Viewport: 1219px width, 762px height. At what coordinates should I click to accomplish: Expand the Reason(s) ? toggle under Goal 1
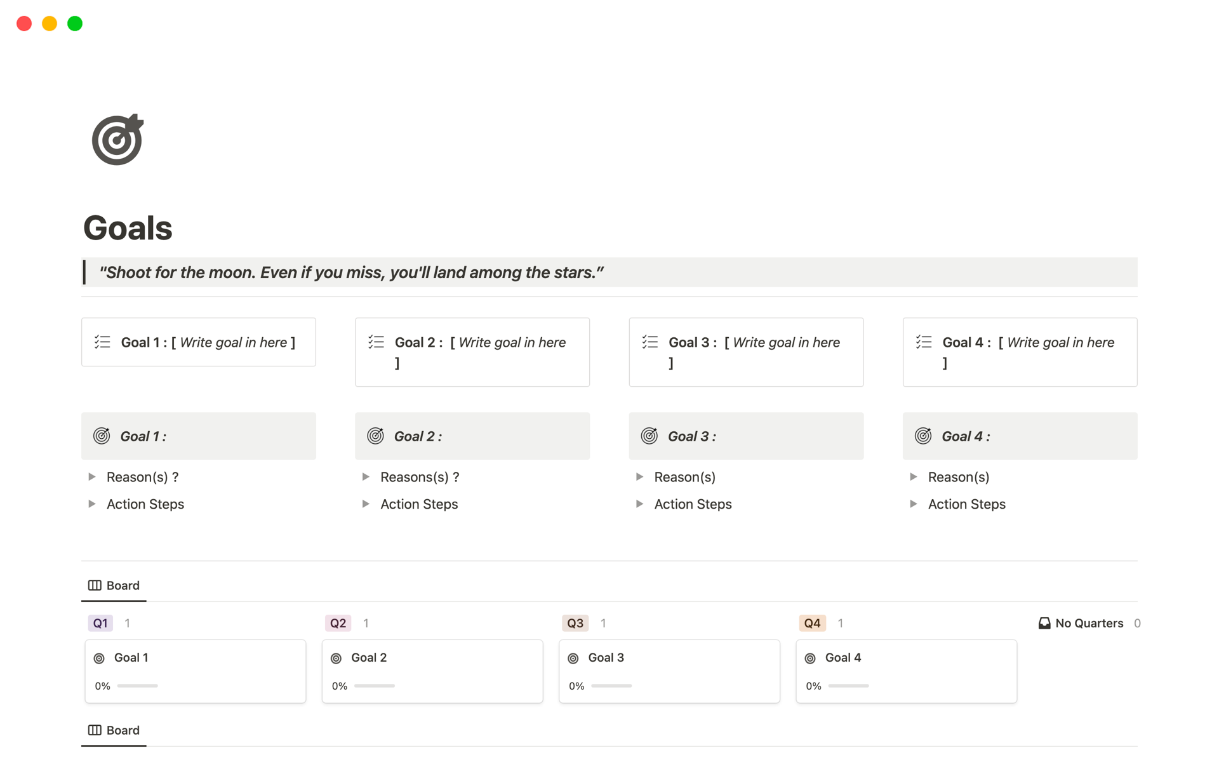click(92, 477)
